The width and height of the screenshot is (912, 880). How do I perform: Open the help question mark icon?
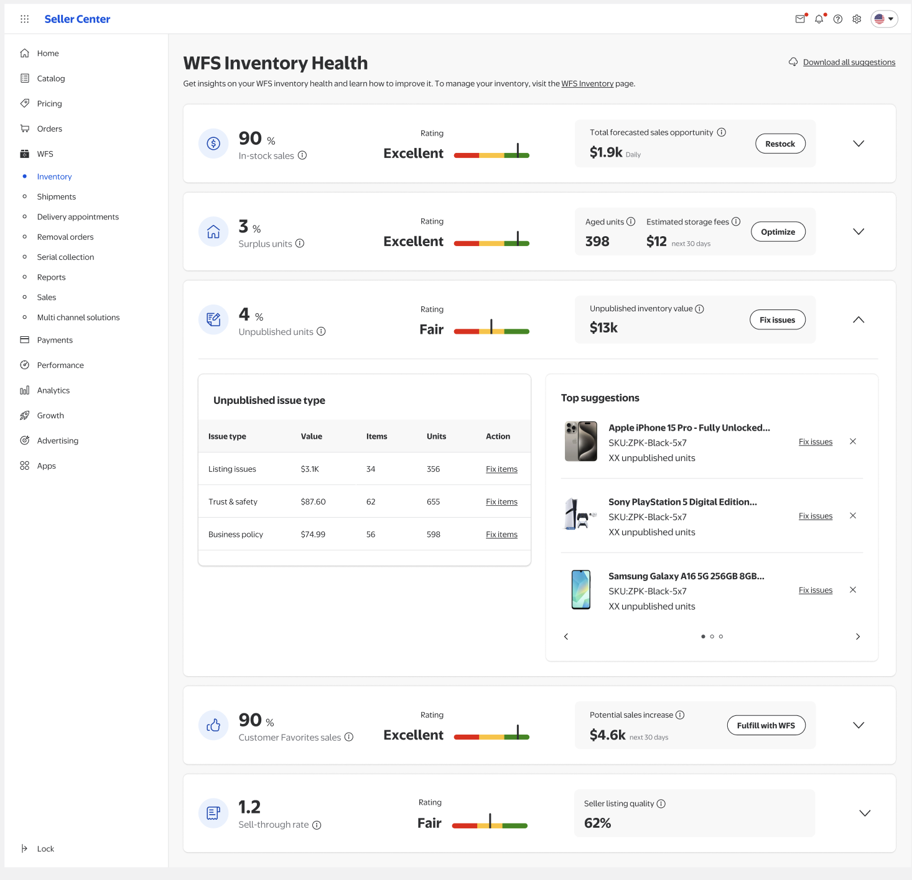pos(838,19)
